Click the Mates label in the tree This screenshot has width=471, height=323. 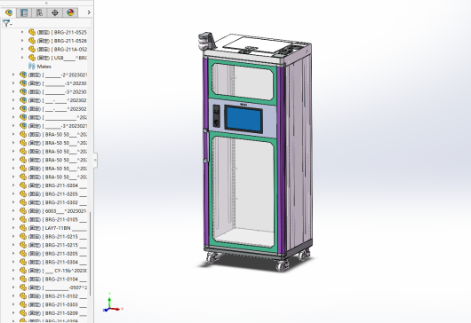point(44,67)
